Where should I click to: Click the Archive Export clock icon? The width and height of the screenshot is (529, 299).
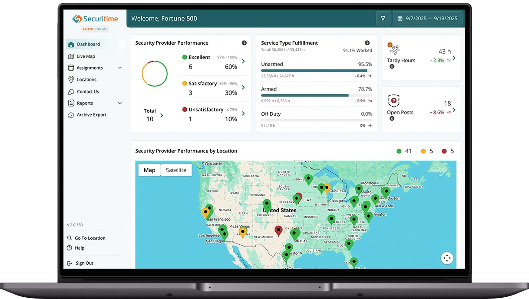click(x=71, y=114)
